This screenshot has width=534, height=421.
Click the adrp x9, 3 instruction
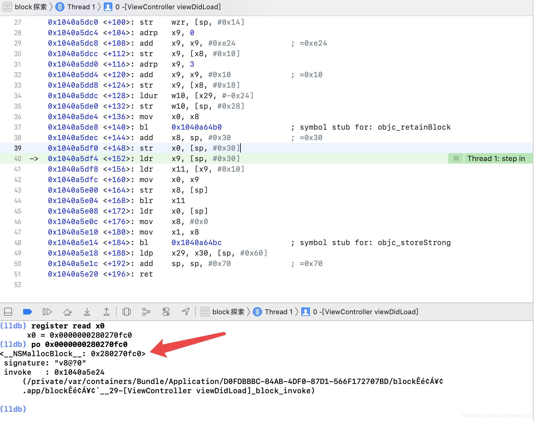(167, 64)
